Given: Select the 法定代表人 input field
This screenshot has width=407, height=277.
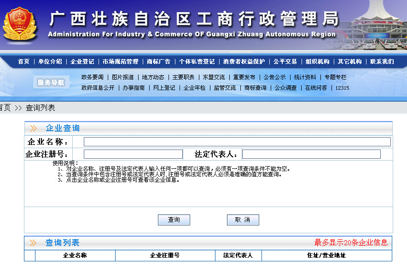Looking at the screenshot, I should pyautogui.click(x=311, y=154).
